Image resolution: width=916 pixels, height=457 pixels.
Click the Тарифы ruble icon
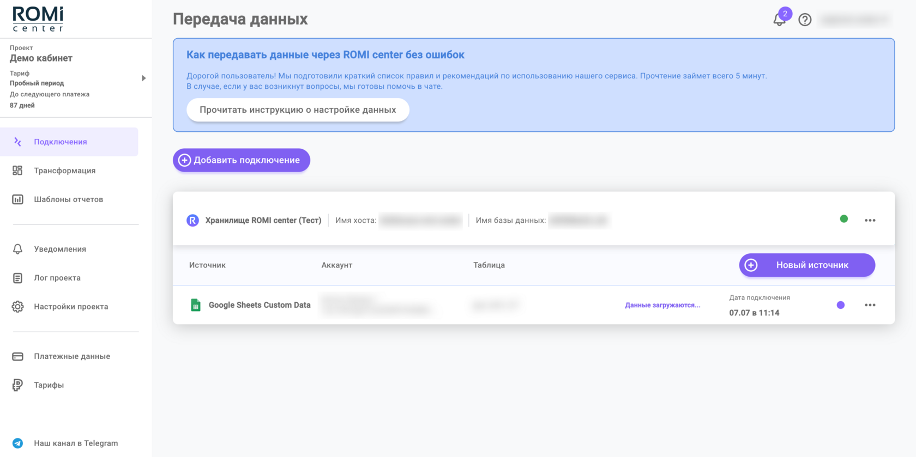coord(17,385)
